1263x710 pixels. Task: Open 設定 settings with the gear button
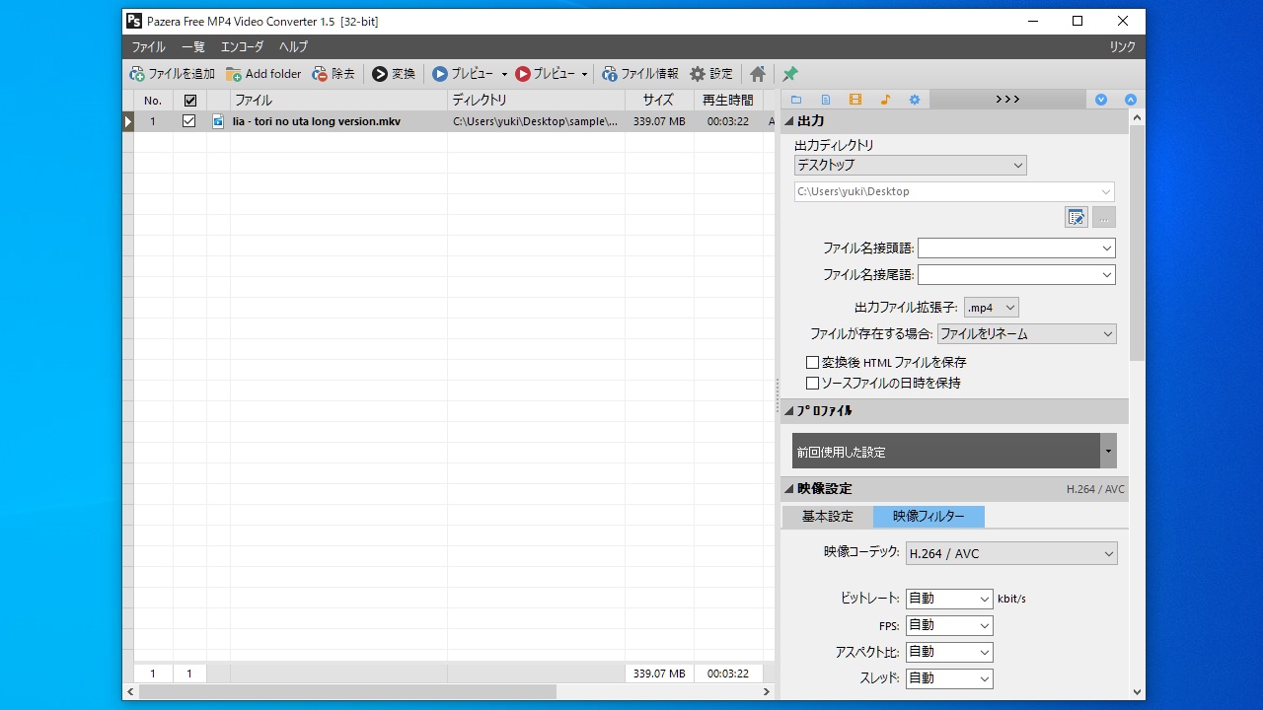(711, 74)
